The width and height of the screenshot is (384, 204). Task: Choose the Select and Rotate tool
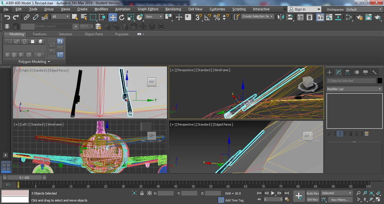click(122, 17)
